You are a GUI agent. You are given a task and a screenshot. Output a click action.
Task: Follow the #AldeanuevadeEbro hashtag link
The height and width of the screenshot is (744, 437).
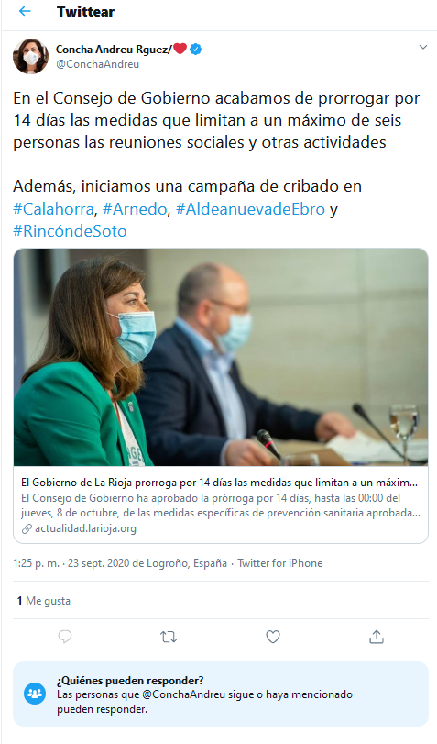tap(250, 209)
